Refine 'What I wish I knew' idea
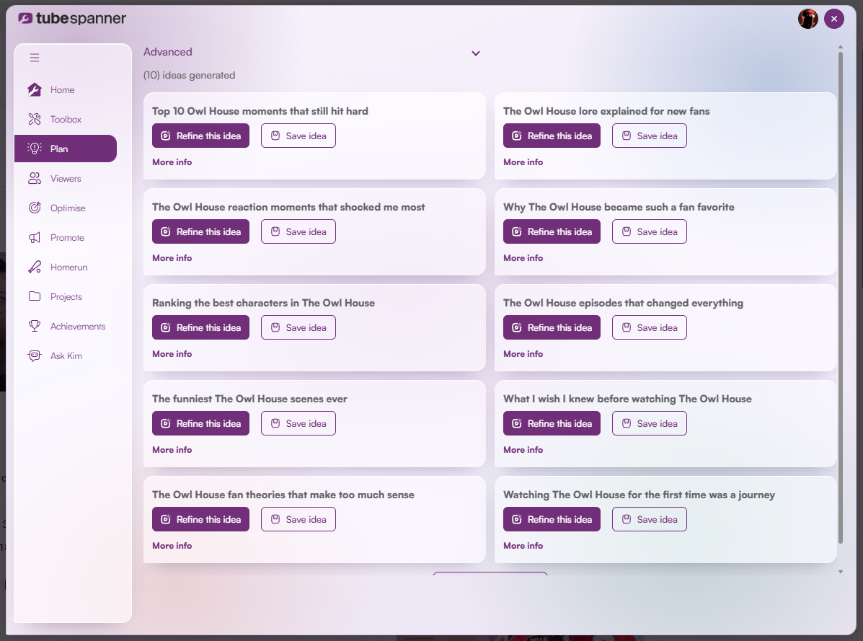The image size is (863, 641). click(552, 424)
